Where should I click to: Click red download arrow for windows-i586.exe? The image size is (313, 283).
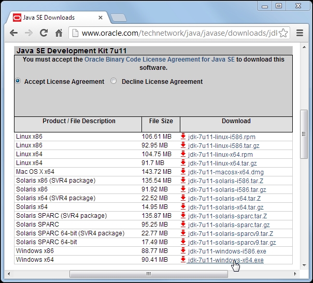pos(183,251)
